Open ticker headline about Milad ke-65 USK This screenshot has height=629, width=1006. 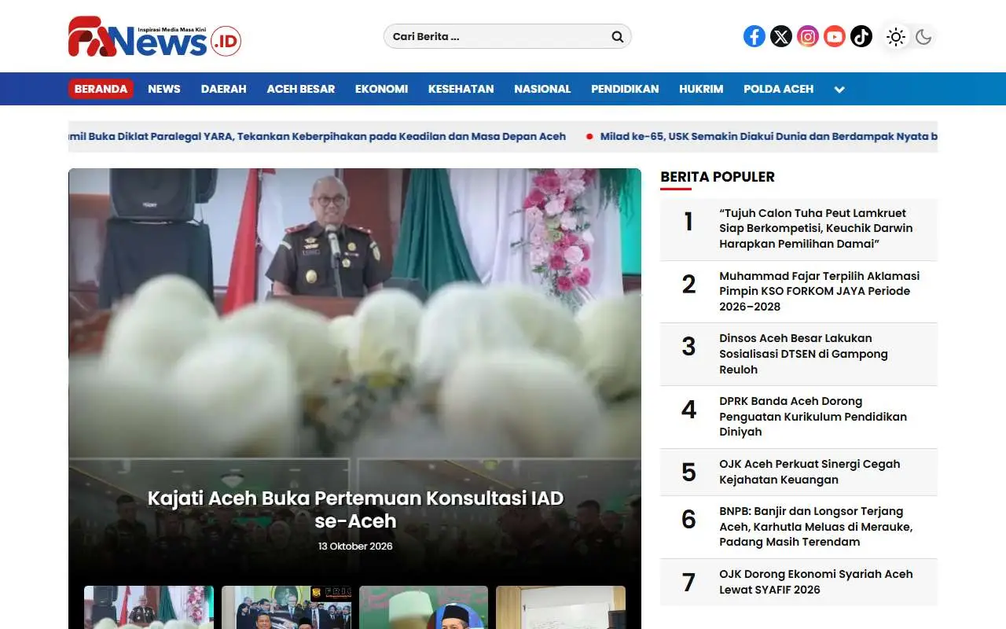769,137
